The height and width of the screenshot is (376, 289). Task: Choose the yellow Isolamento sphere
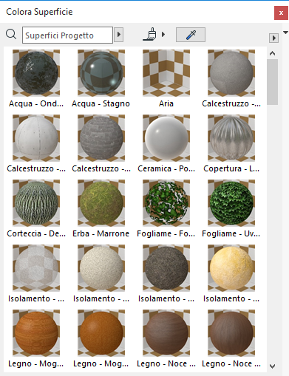pos(231,268)
